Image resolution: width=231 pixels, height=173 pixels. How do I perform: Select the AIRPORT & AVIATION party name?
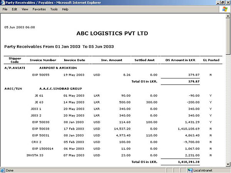pos(58,68)
